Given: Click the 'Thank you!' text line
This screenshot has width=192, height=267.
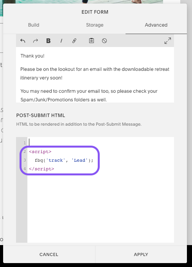Looking at the screenshot, I should [x=32, y=56].
